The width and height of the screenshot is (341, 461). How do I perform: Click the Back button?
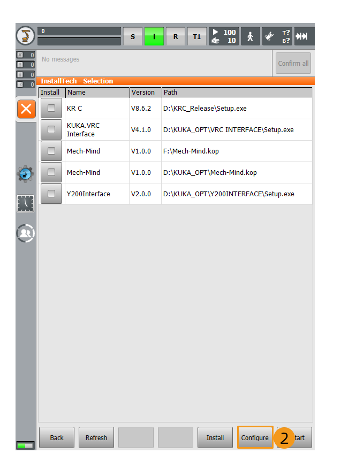(57, 437)
